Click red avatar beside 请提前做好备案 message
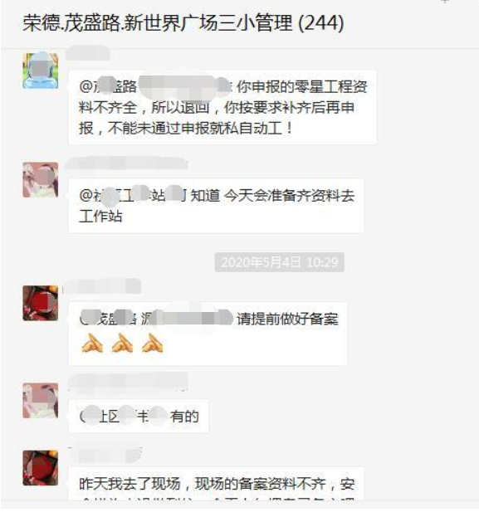The width and height of the screenshot is (479, 512). [x=41, y=303]
